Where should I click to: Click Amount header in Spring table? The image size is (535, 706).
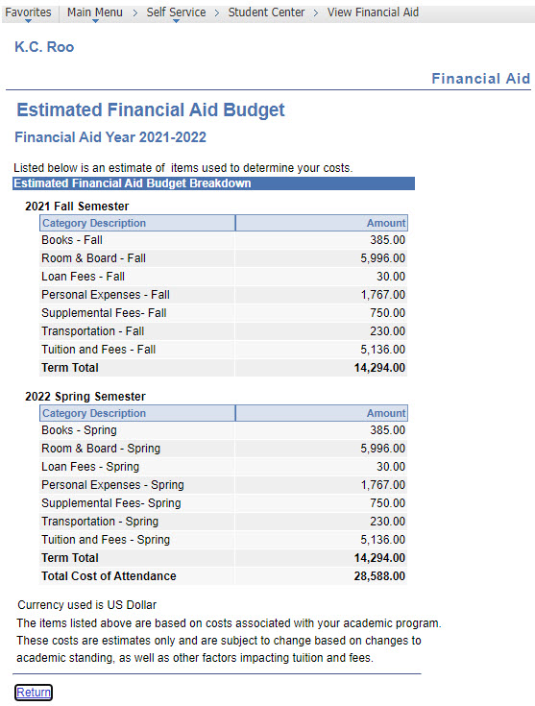322,413
